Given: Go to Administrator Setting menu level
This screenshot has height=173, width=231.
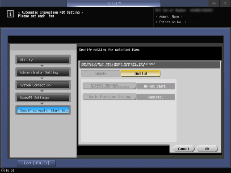Looking at the screenshot, I should 43,72.
